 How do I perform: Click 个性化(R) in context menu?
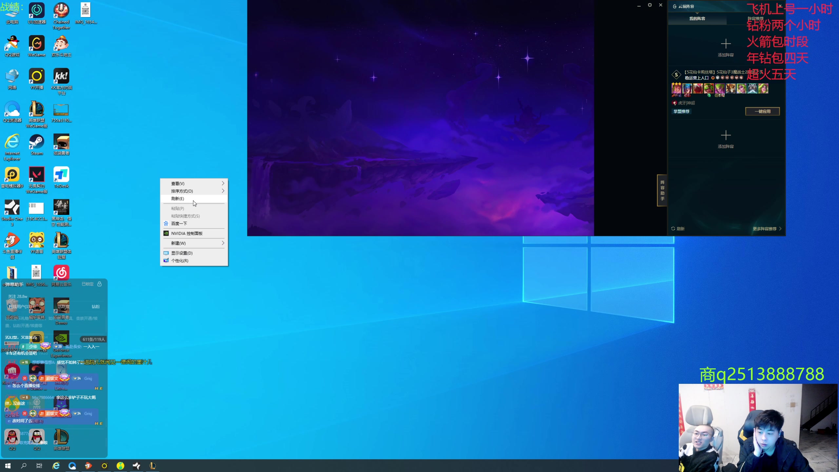179,261
